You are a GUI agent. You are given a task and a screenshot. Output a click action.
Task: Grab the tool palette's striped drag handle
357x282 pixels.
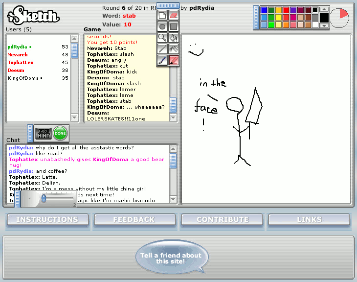tap(168, 6)
